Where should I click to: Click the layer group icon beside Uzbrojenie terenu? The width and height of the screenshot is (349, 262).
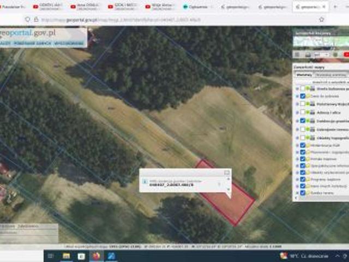(312, 129)
